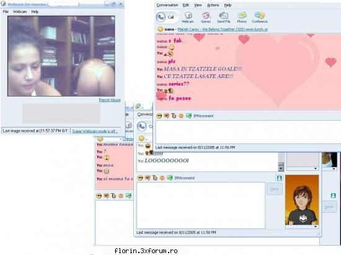Open the Games toolbar icon
The width and height of the screenshot is (341, 255).
coord(206,17)
